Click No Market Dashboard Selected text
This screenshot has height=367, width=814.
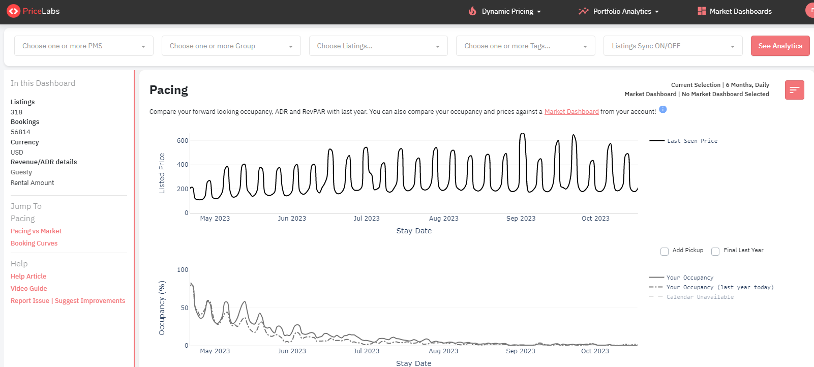click(726, 94)
